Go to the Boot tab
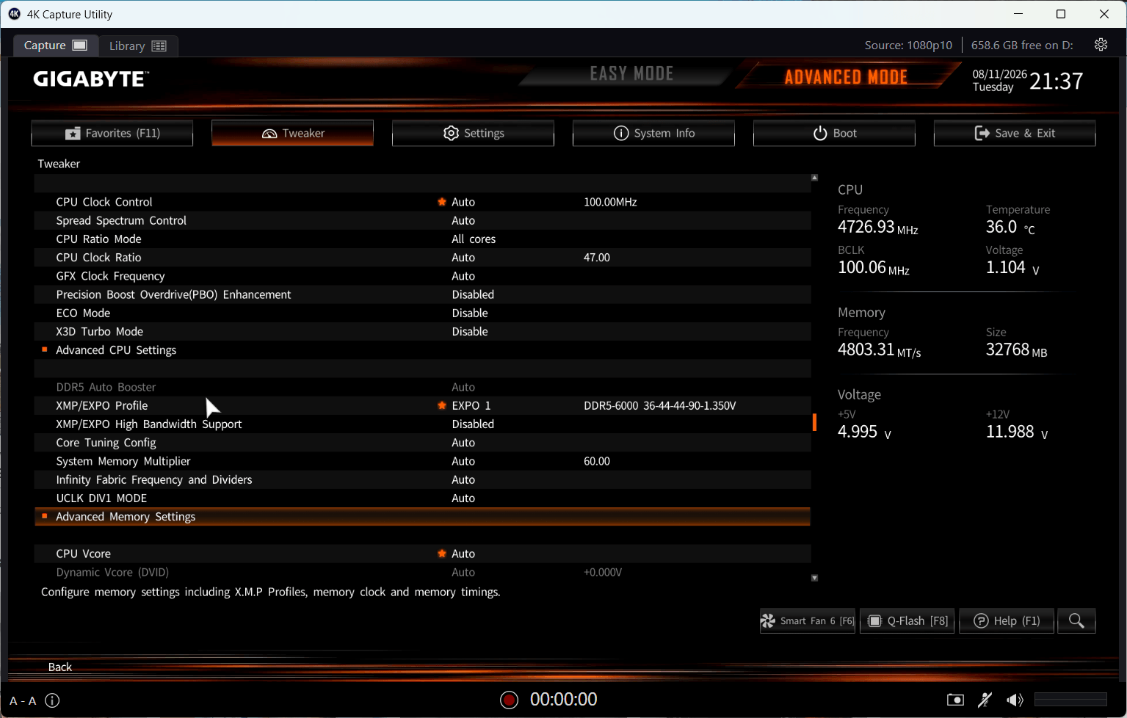The height and width of the screenshot is (718, 1127). point(835,133)
